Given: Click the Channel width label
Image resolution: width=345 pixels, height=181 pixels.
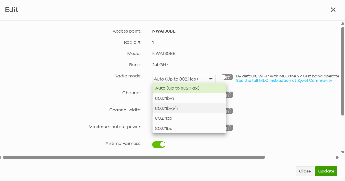Looking at the screenshot, I should (x=125, y=110).
